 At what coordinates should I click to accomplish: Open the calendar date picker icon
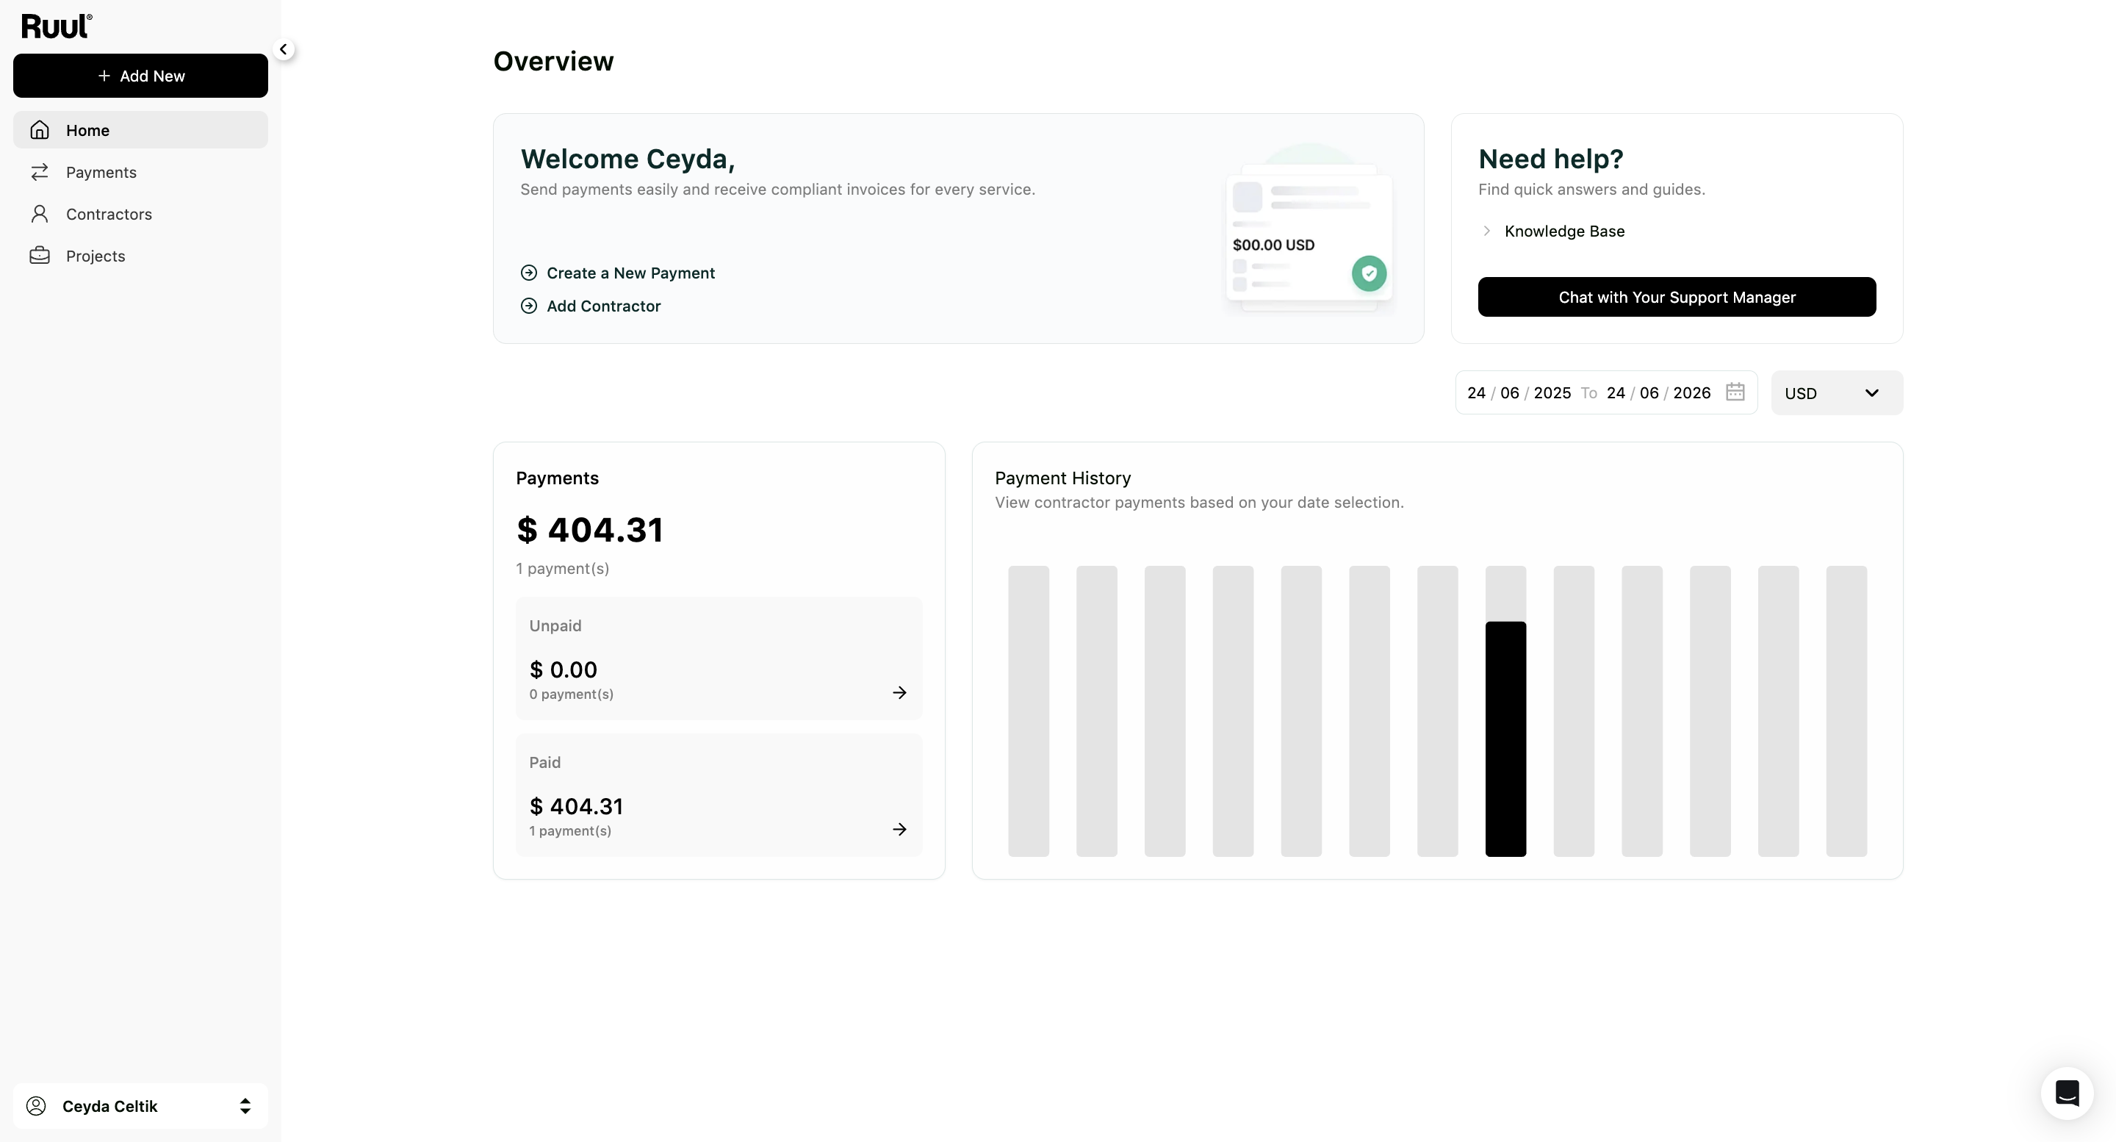click(1735, 392)
